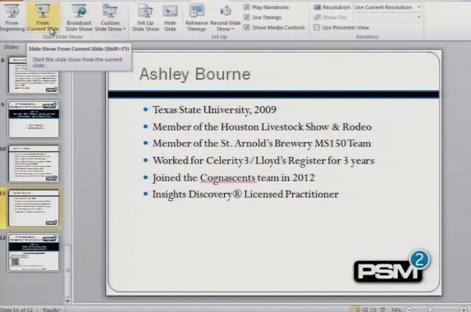
Task: Enable Use Presenter View
Action: [x=317, y=28]
